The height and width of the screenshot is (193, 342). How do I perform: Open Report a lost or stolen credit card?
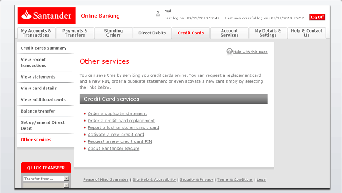[x=123, y=127]
